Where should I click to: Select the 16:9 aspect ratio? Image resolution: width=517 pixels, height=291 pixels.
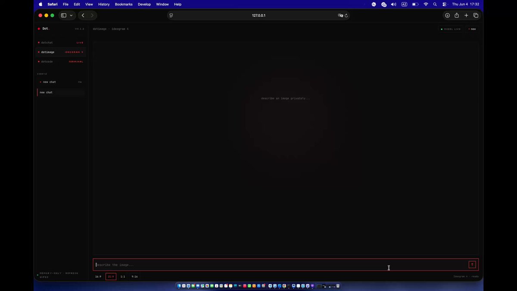click(x=98, y=277)
